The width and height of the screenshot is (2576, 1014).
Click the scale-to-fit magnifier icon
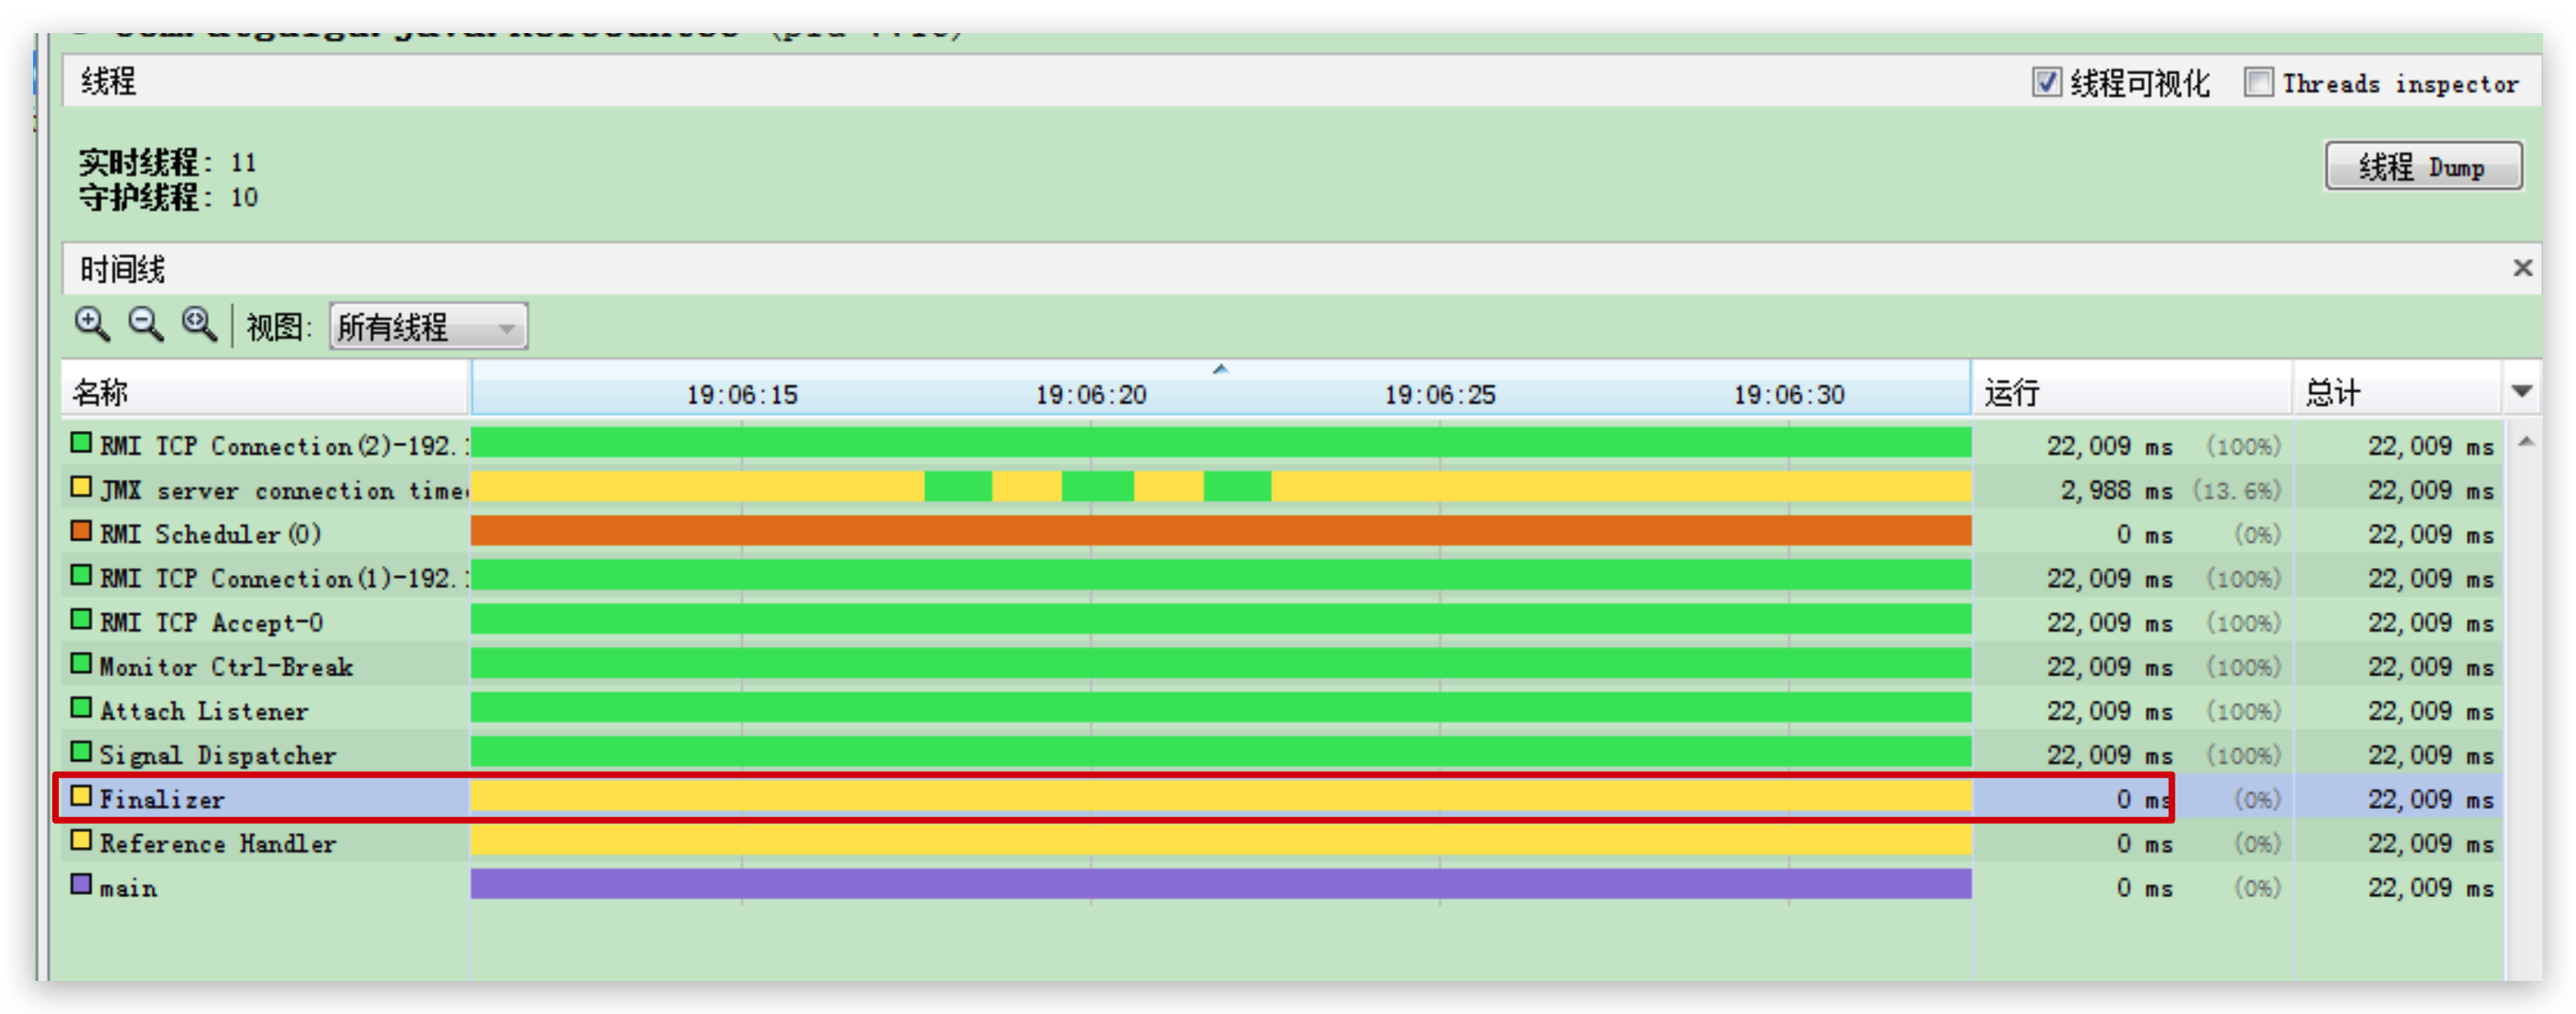point(199,323)
